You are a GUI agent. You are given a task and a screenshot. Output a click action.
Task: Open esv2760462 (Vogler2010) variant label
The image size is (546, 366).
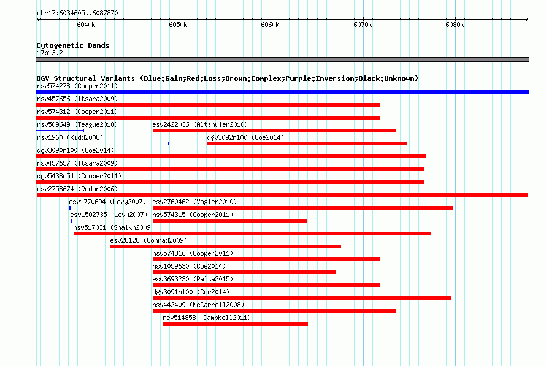pos(194,202)
